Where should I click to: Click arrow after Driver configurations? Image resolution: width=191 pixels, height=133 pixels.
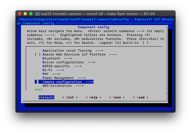pos(92,62)
